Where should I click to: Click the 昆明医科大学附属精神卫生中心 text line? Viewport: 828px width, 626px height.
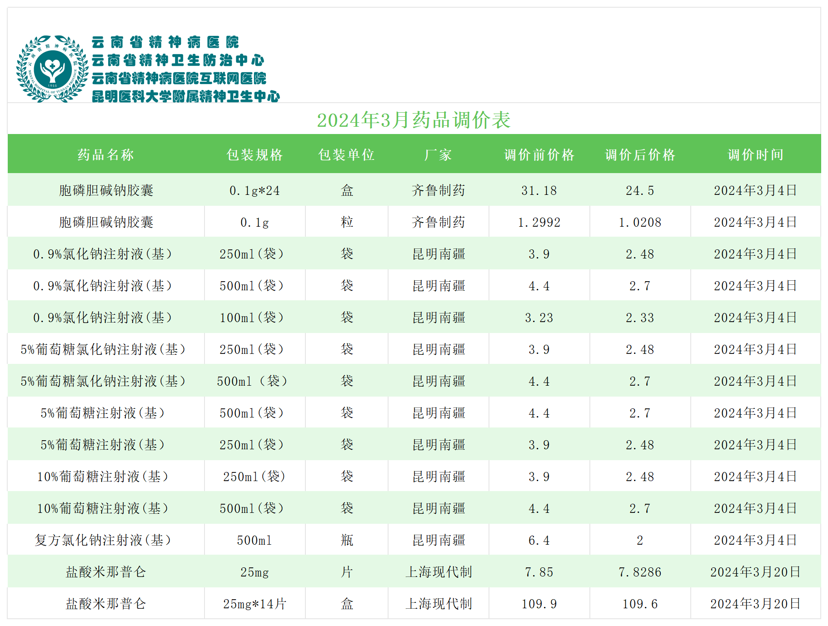tap(185, 96)
